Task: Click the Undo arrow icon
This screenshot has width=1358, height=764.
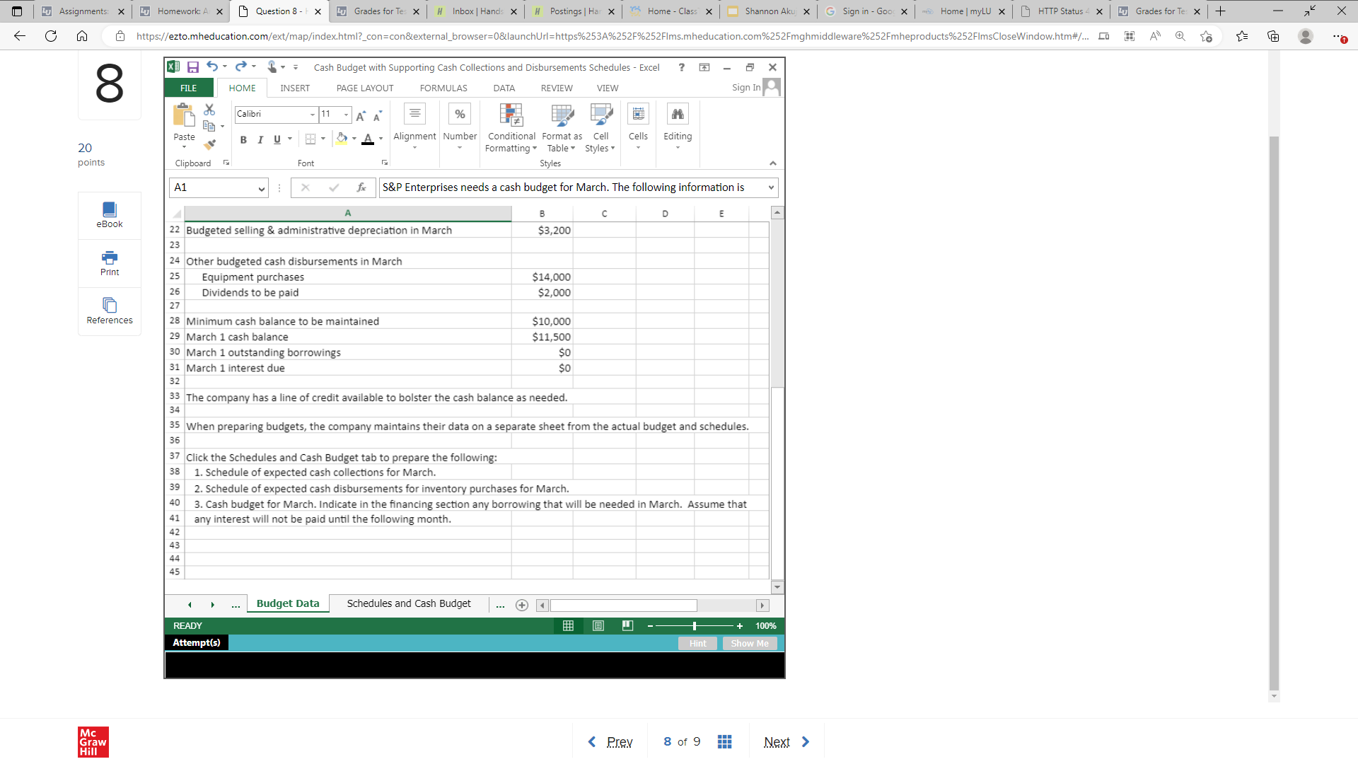Action: click(x=211, y=66)
